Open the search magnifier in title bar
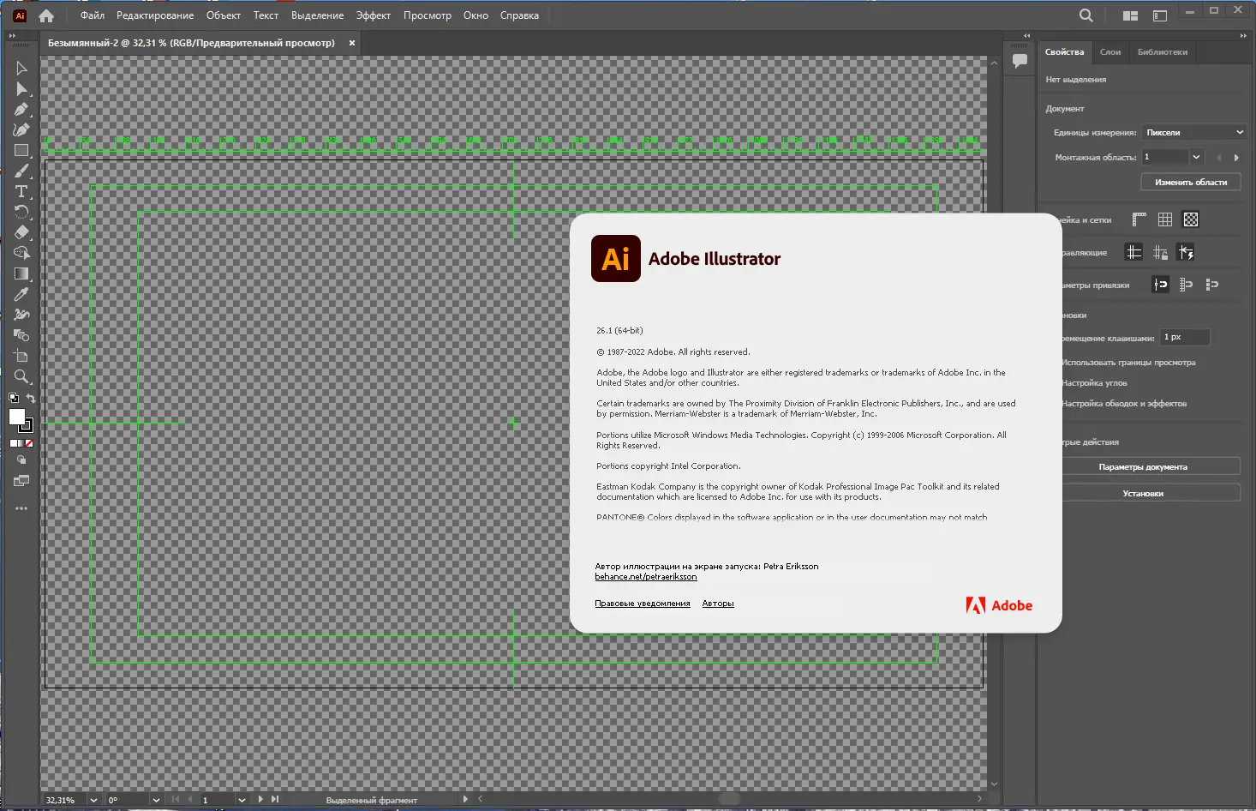The image size is (1256, 811). tap(1086, 15)
